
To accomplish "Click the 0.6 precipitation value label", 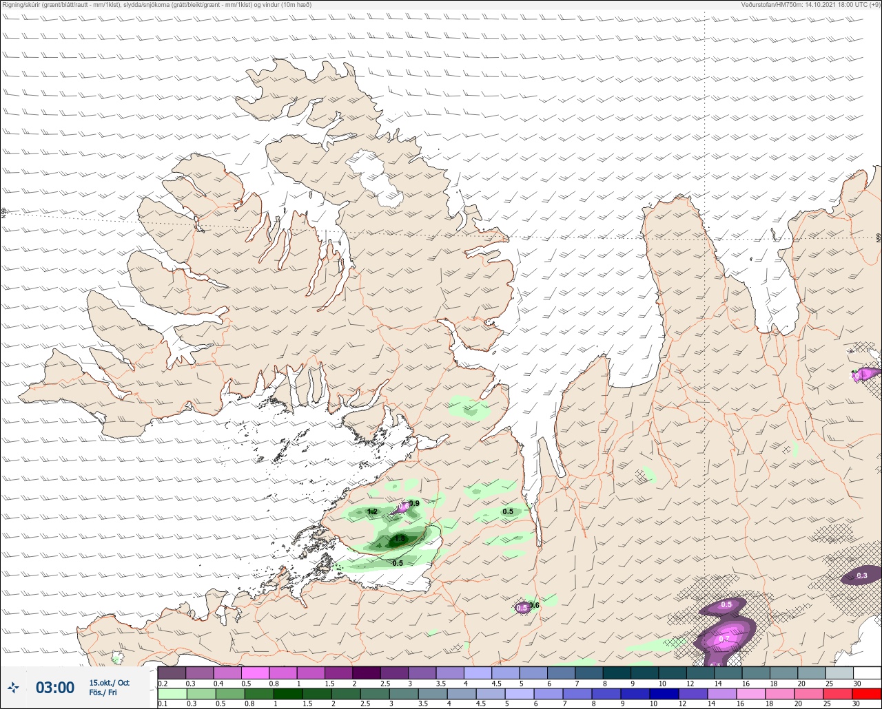I will [533, 604].
